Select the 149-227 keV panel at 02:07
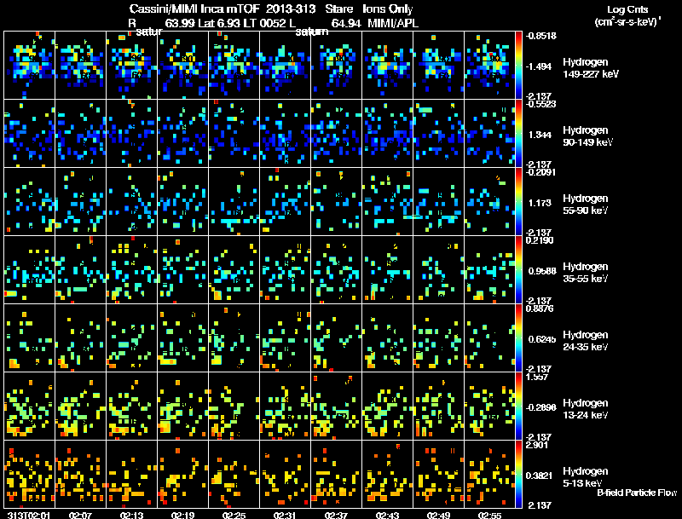 pos(80,66)
